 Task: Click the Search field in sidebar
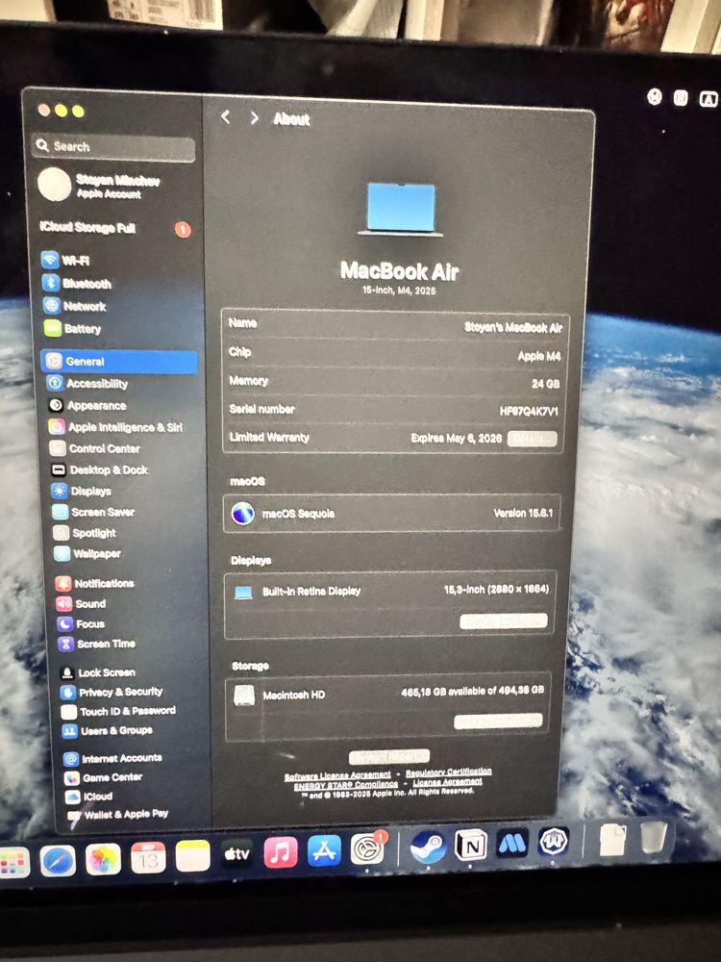(114, 146)
